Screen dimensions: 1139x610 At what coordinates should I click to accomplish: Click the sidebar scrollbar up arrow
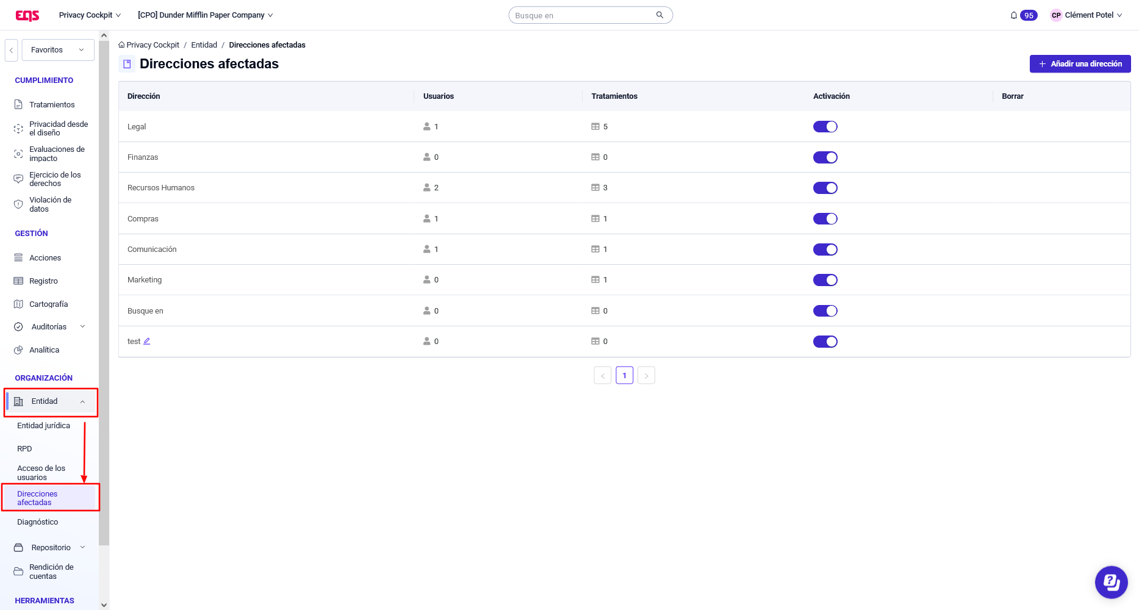(104, 35)
